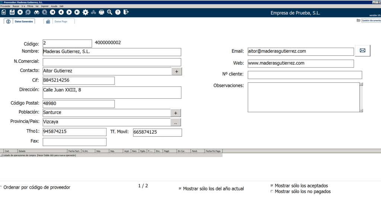
Task: Check Mostrar sólo los no pagados
Action: 272,192
